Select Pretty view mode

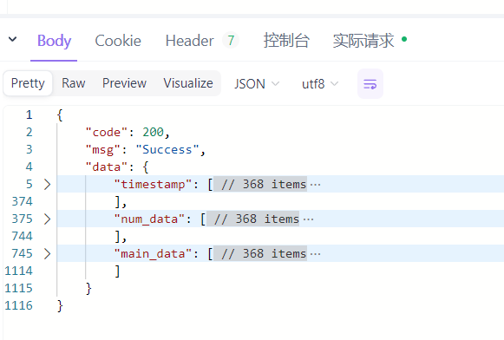(28, 83)
